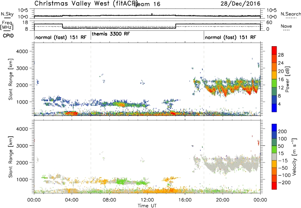Click the noise spike near 12:30 in N.Sky plot
Screen dimensions: 301x208
tap(152, 14)
